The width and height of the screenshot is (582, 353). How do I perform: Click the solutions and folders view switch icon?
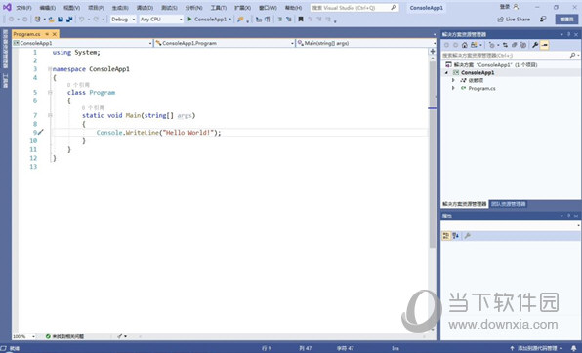pos(474,45)
